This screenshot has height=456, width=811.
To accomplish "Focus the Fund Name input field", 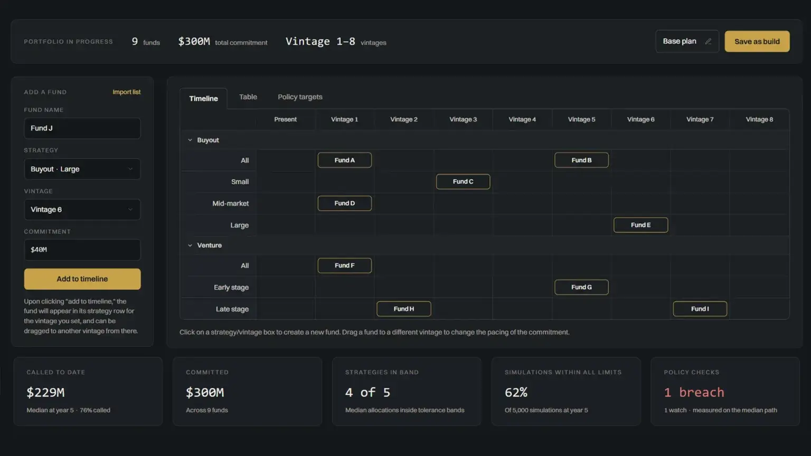I will point(82,128).
